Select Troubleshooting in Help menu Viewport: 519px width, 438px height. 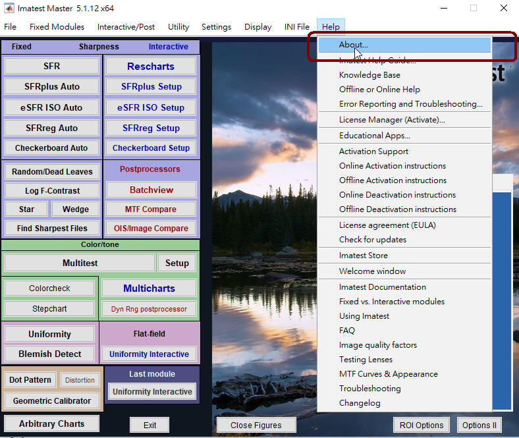click(404, 389)
